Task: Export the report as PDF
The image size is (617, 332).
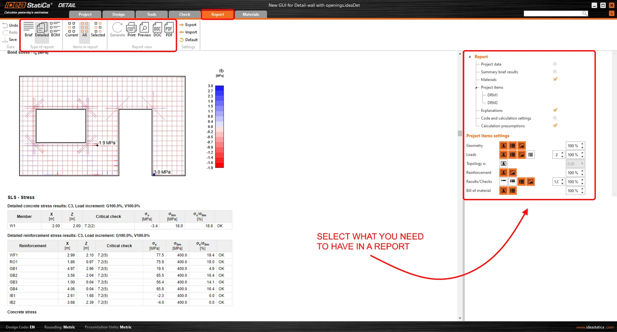Action: tap(169, 29)
